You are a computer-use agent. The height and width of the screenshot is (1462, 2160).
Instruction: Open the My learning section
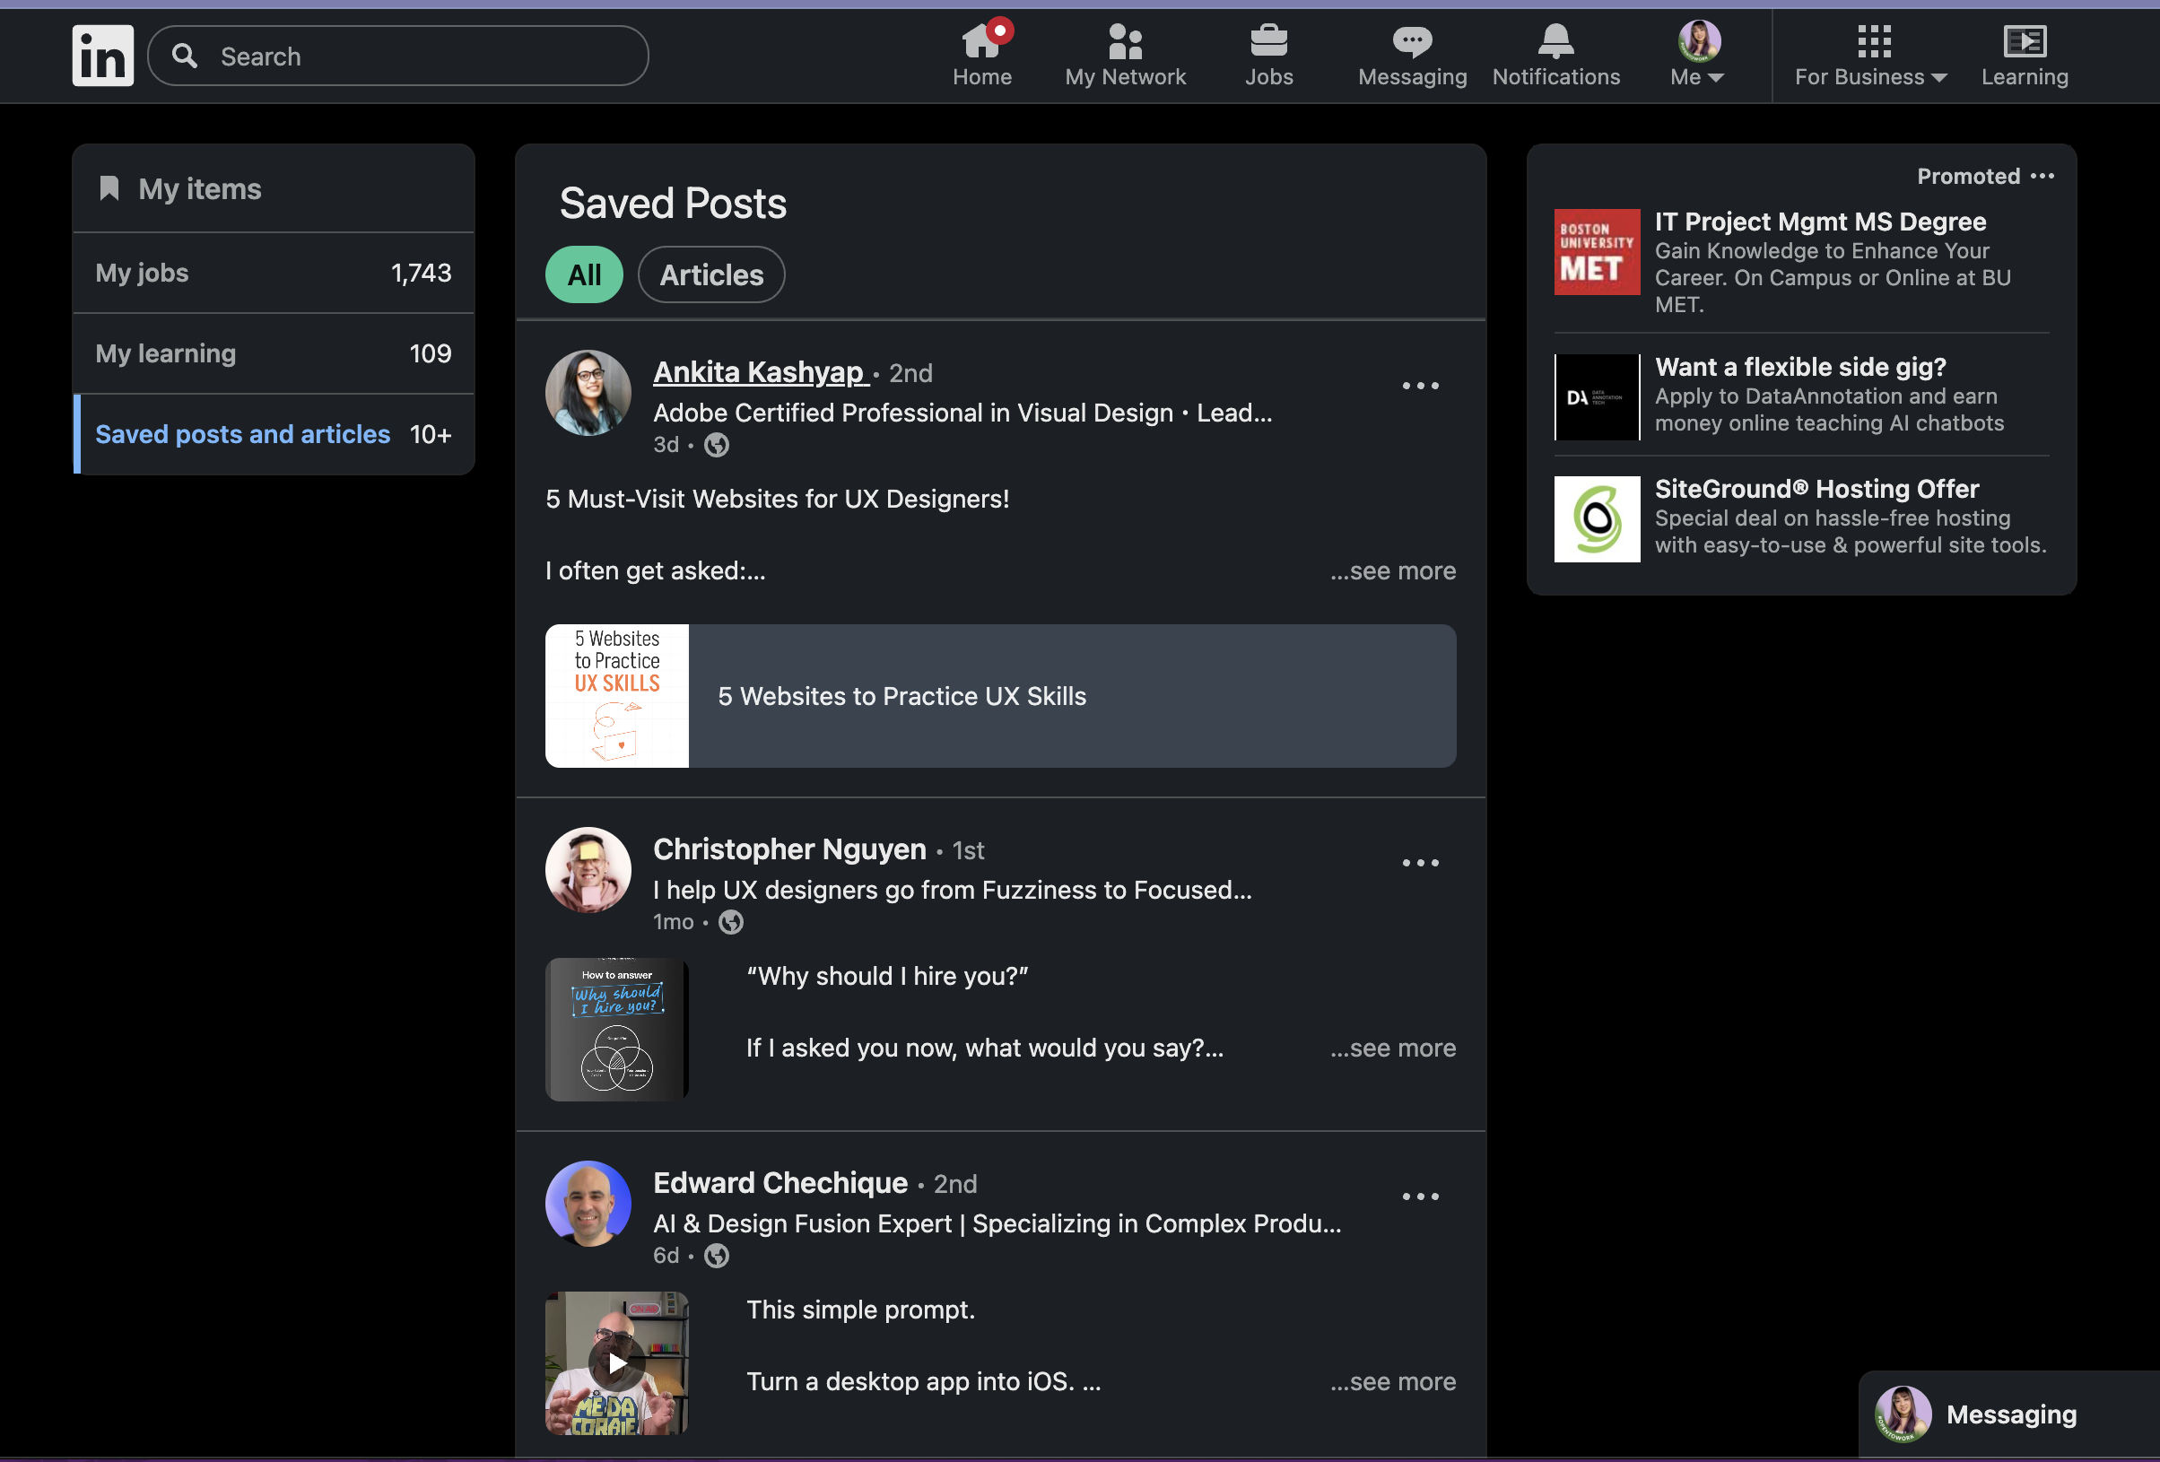(x=274, y=354)
